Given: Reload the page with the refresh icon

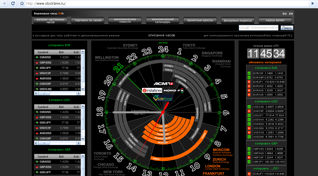Looking at the screenshot, I should pos(13,4).
